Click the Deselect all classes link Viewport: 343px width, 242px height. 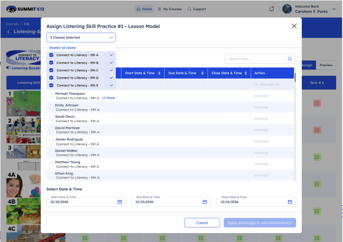coord(63,48)
